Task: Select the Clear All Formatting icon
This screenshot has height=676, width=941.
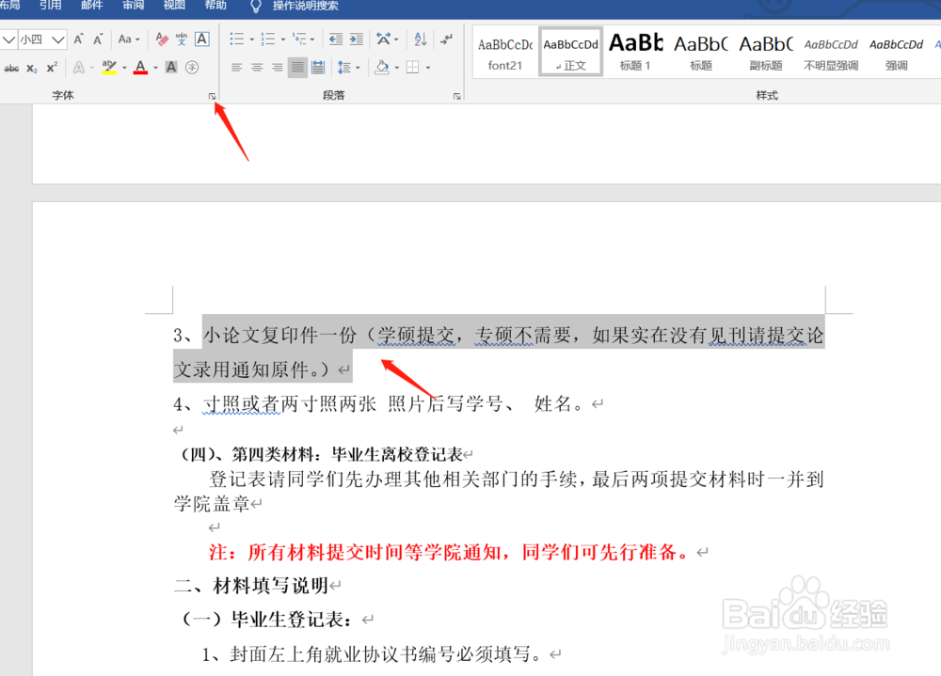Action: tap(162, 39)
